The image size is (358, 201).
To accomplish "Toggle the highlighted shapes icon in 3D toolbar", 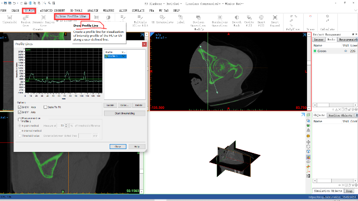I will click(308, 157).
